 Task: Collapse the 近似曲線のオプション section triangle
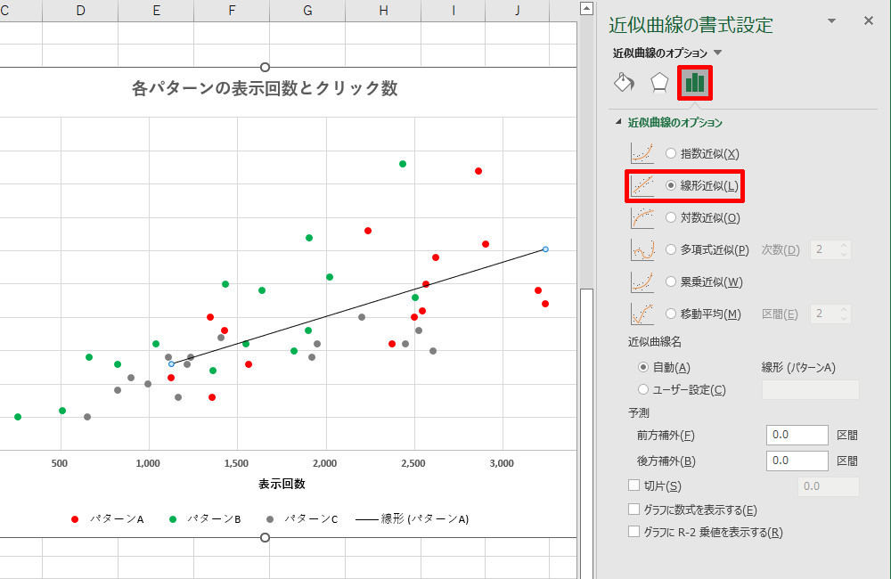pos(618,122)
